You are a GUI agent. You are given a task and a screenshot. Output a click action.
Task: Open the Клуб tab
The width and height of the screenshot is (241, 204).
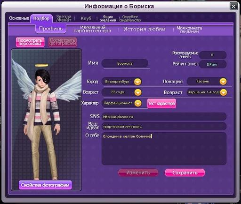[x=86, y=18]
